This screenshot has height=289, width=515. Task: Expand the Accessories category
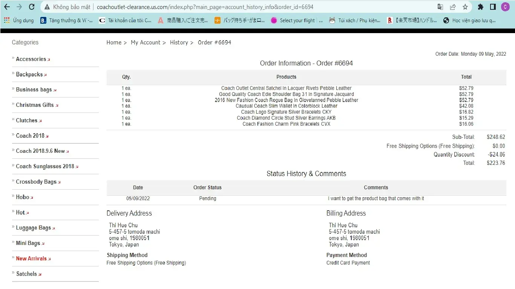point(31,59)
